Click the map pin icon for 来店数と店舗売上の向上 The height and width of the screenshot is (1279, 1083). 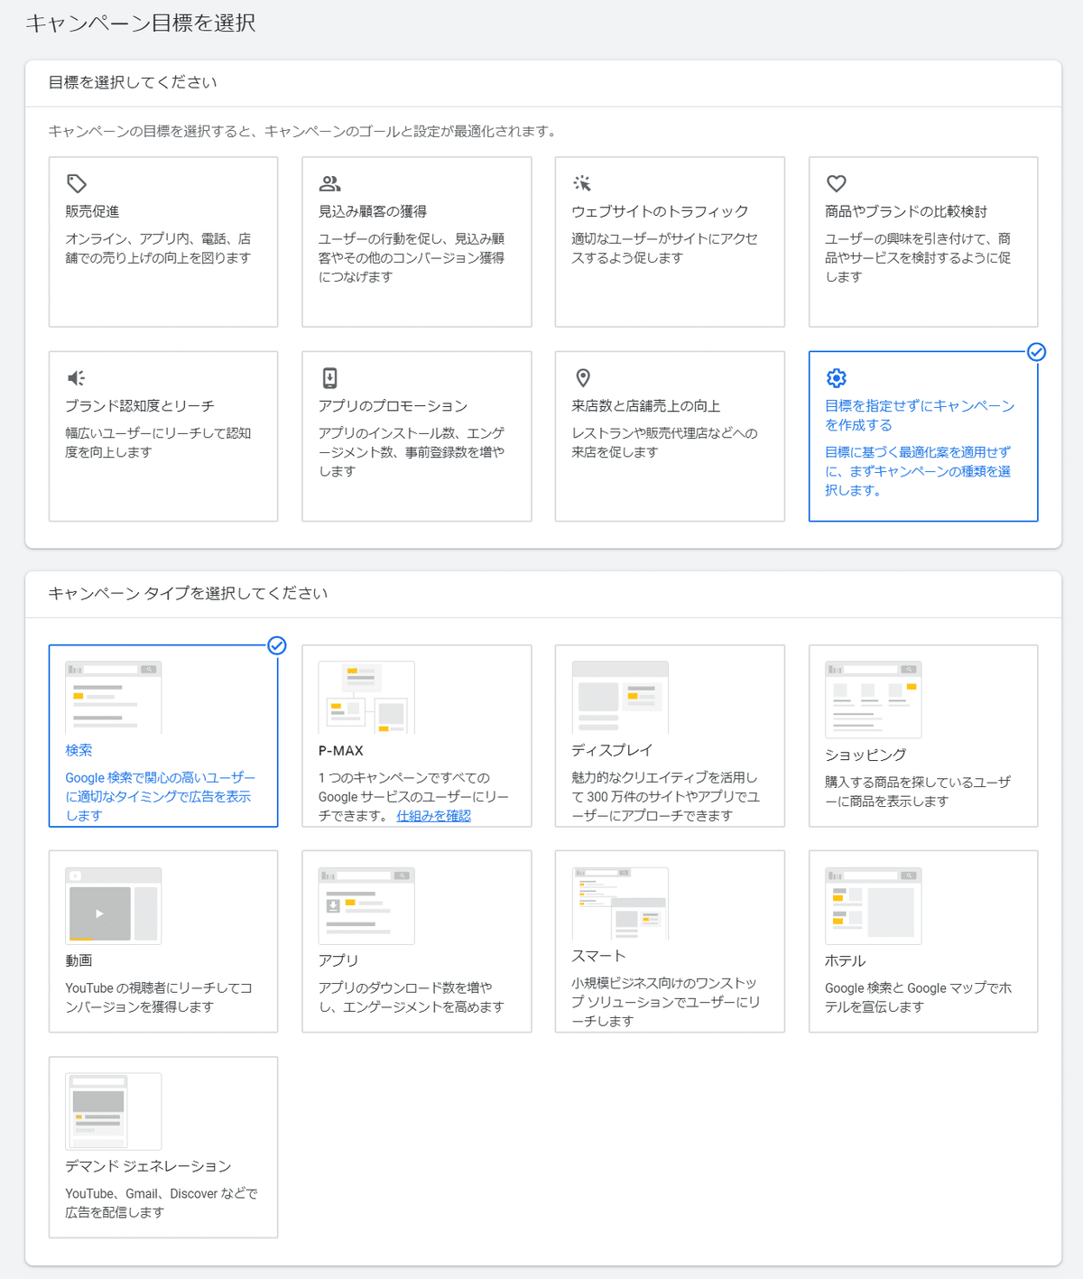tap(583, 377)
